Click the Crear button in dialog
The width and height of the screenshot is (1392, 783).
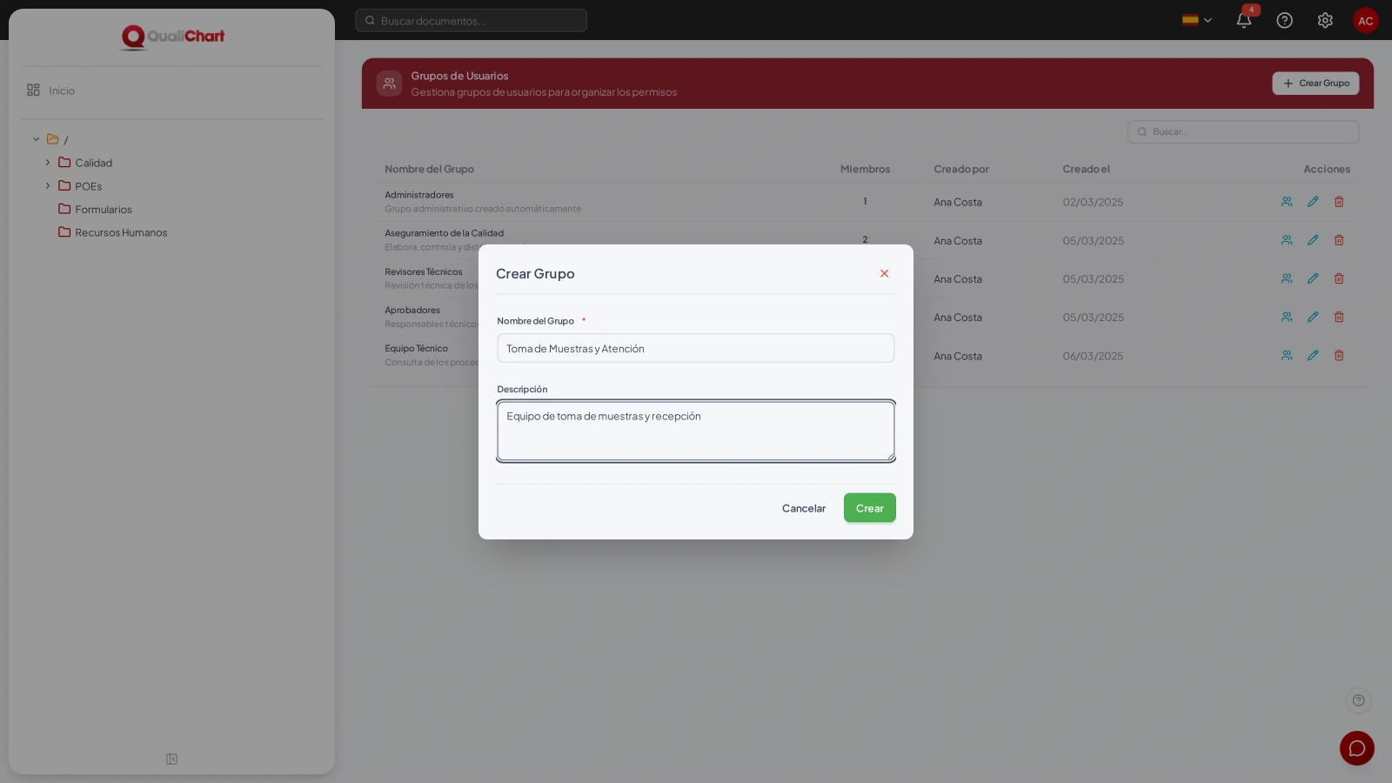pos(869,508)
